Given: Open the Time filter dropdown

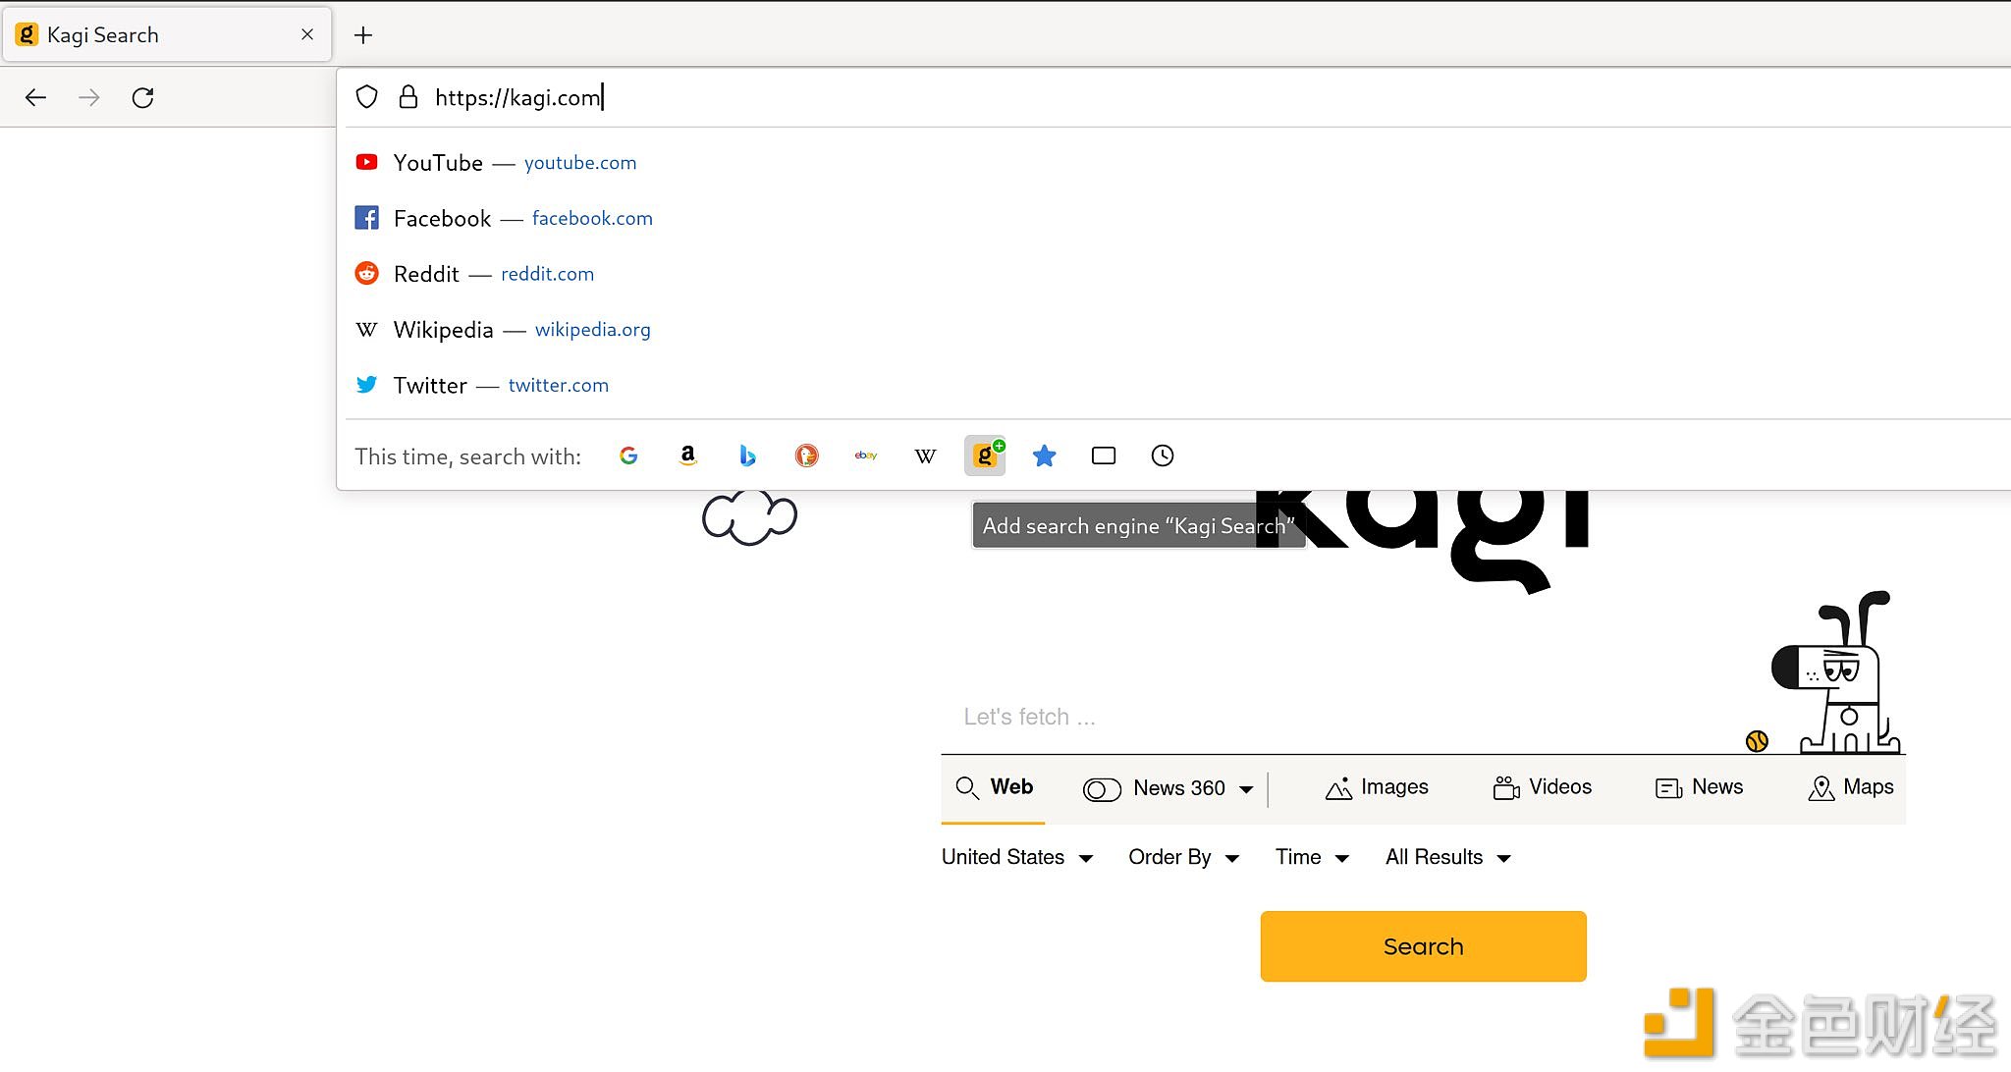Looking at the screenshot, I should pos(1313,857).
